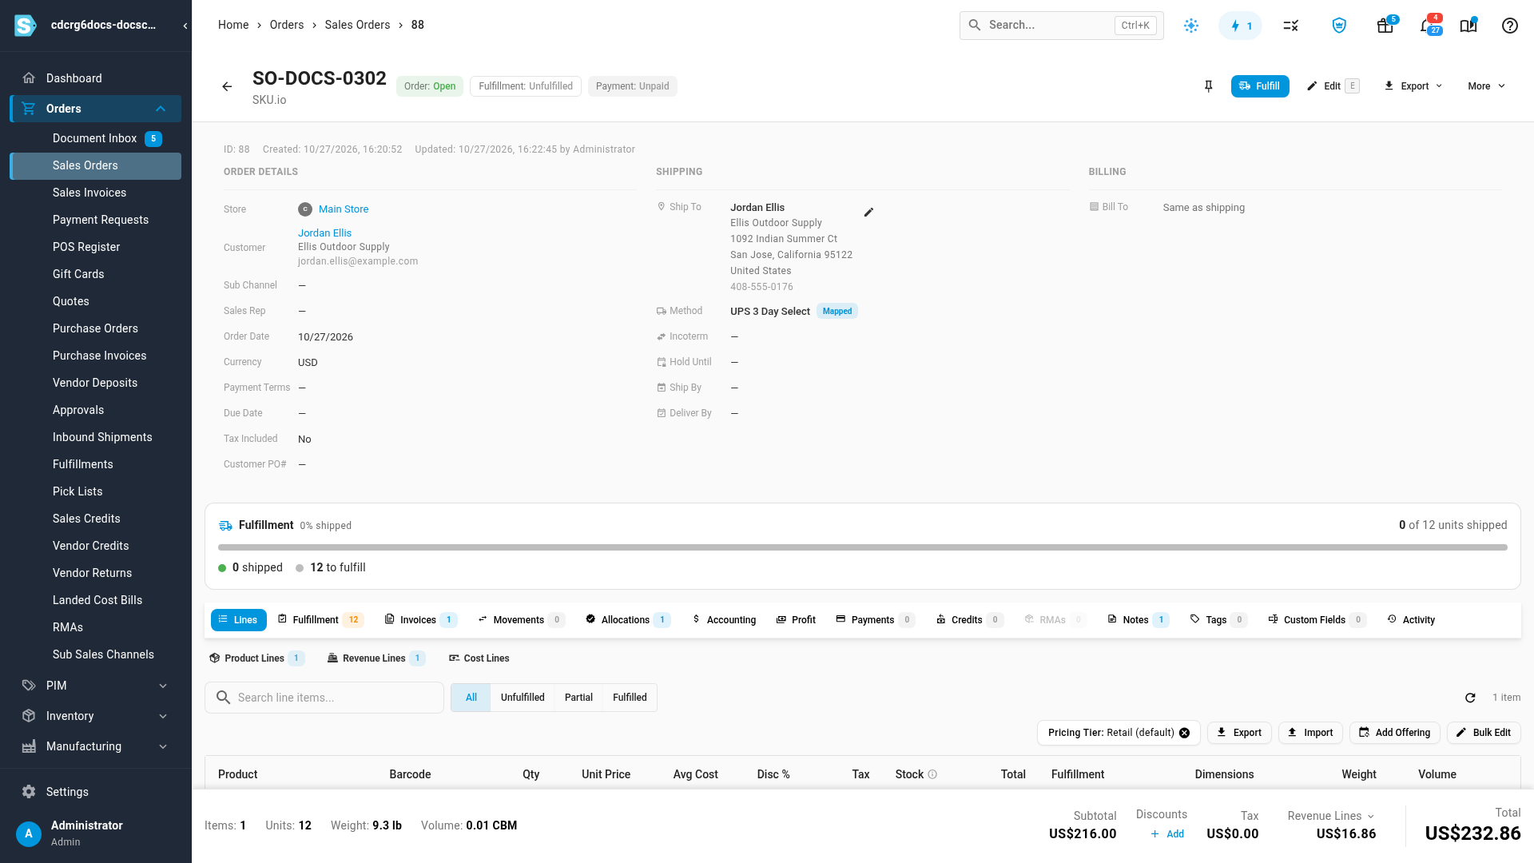Expand the Revenue Lines total dropdown

[x=1331, y=816]
